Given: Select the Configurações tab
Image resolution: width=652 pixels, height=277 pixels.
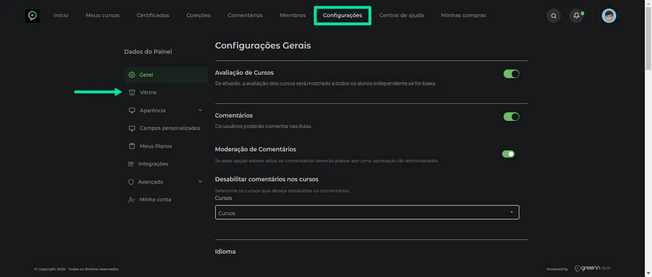Looking at the screenshot, I should pos(342,15).
